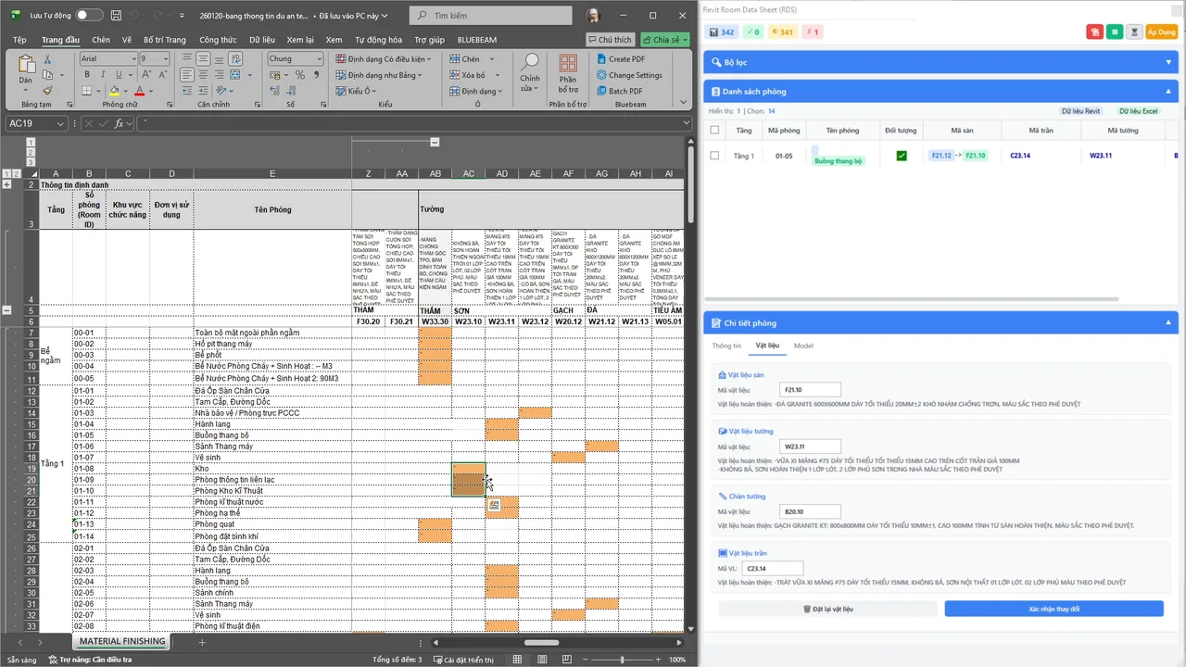Click the green Excel icon button in RDS panel

point(1115,31)
